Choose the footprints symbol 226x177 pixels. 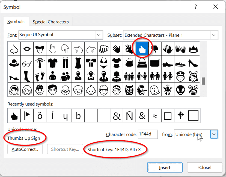point(40,76)
